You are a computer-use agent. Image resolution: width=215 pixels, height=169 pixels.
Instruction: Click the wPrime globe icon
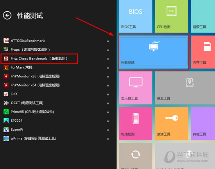(6, 139)
